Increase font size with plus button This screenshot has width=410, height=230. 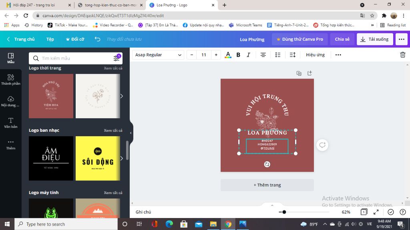(x=216, y=55)
